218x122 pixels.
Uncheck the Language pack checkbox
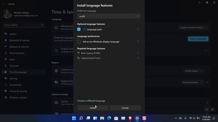tap(79, 29)
